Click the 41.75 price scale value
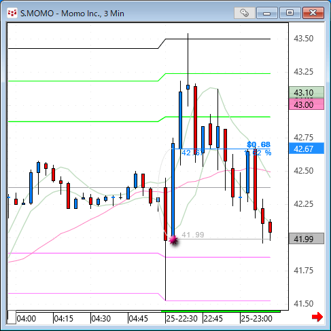 pos(304,270)
